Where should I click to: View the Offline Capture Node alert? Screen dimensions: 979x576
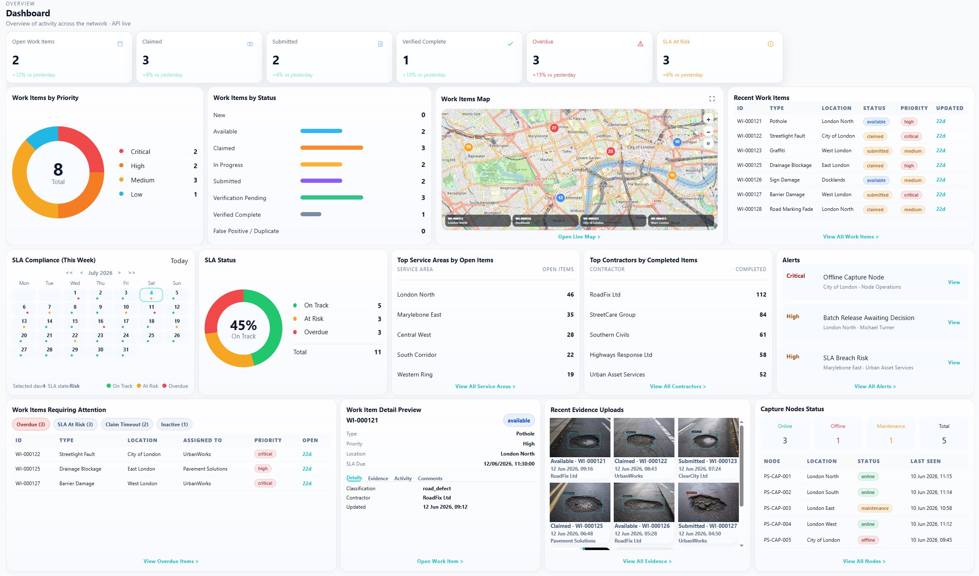tap(954, 282)
